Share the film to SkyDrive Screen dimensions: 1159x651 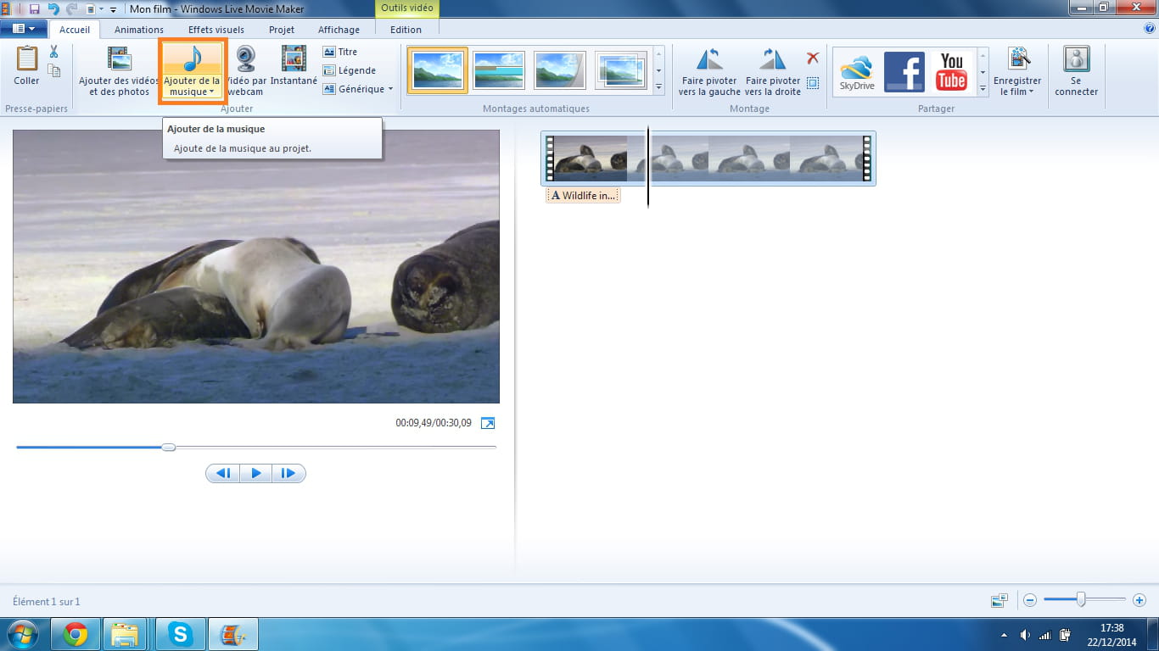click(x=857, y=71)
